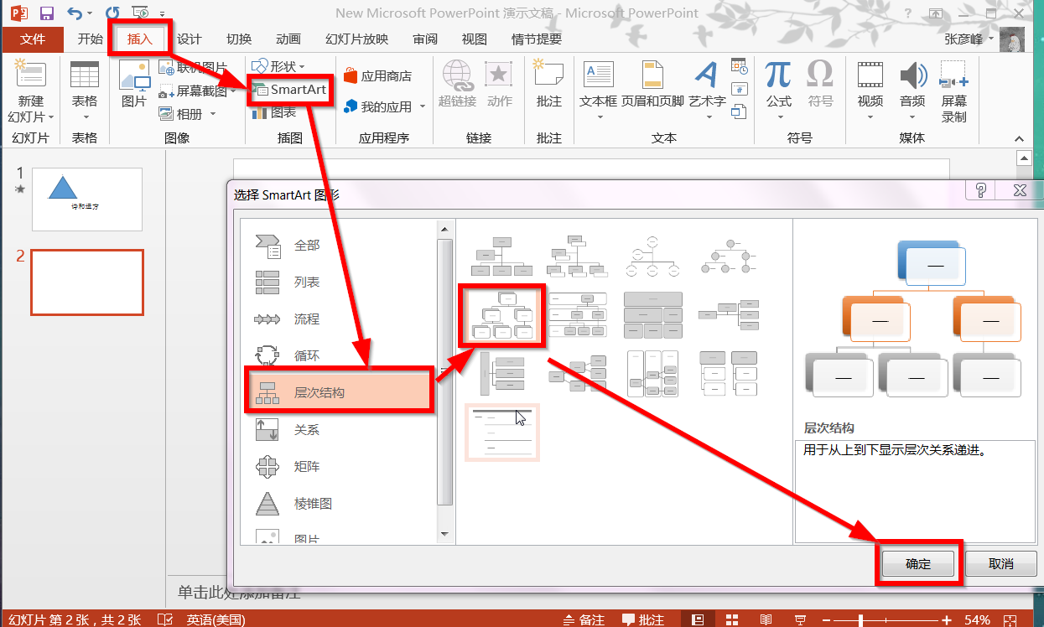
Task: Select slide 1 thumbnail with triangle
Action: click(87, 199)
